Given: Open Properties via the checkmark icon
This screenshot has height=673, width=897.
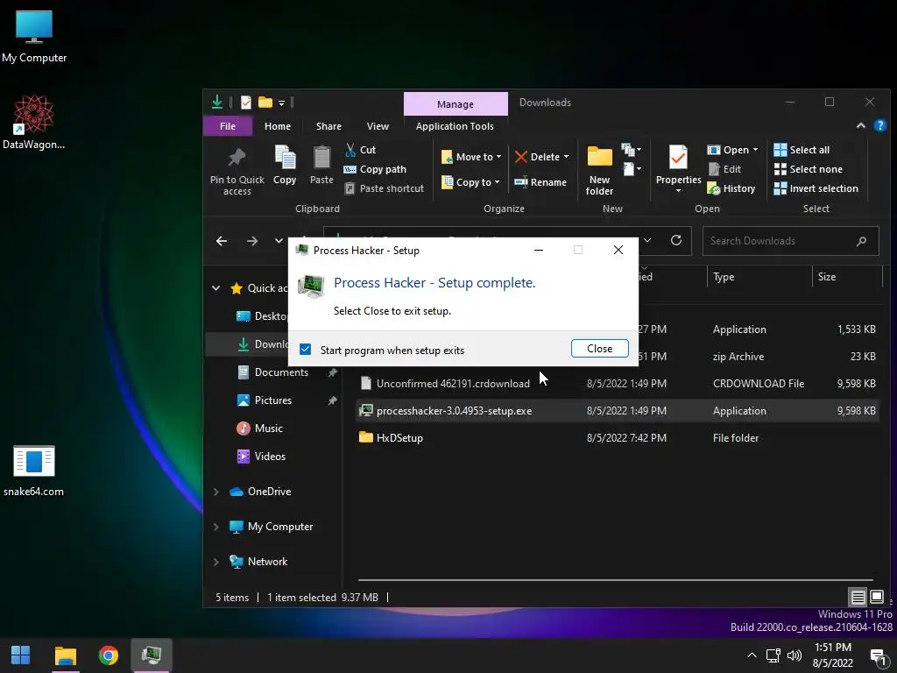Looking at the screenshot, I should pos(678,158).
